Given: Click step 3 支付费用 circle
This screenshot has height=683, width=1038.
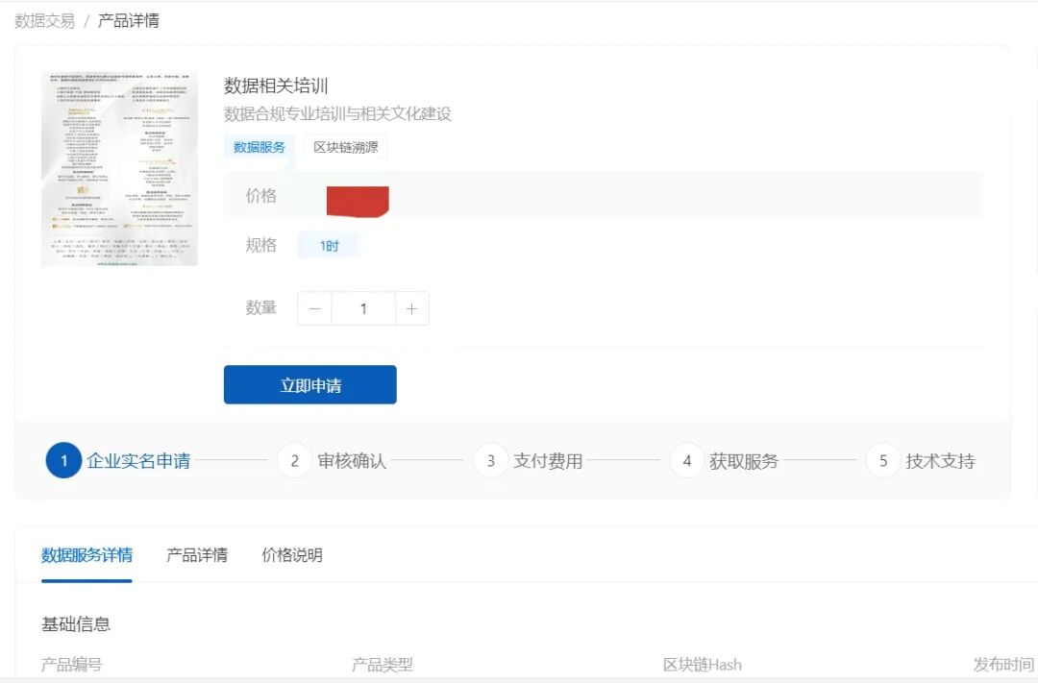Looking at the screenshot, I should [490, 460].
